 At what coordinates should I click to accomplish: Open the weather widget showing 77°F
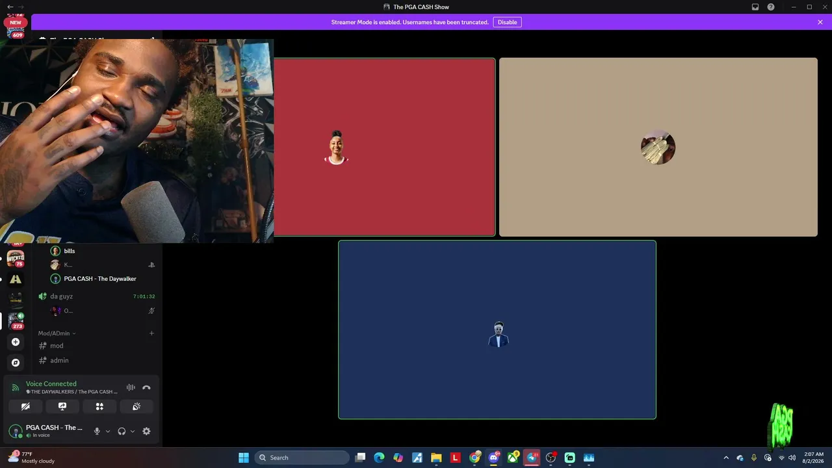[31, 458]
